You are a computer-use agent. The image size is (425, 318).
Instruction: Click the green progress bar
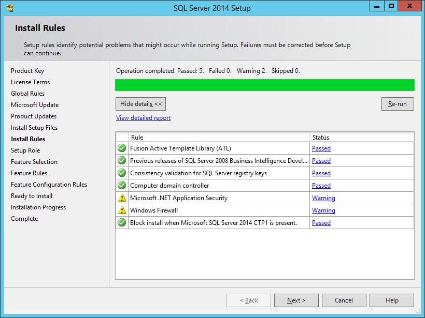(x=264, y=85)
